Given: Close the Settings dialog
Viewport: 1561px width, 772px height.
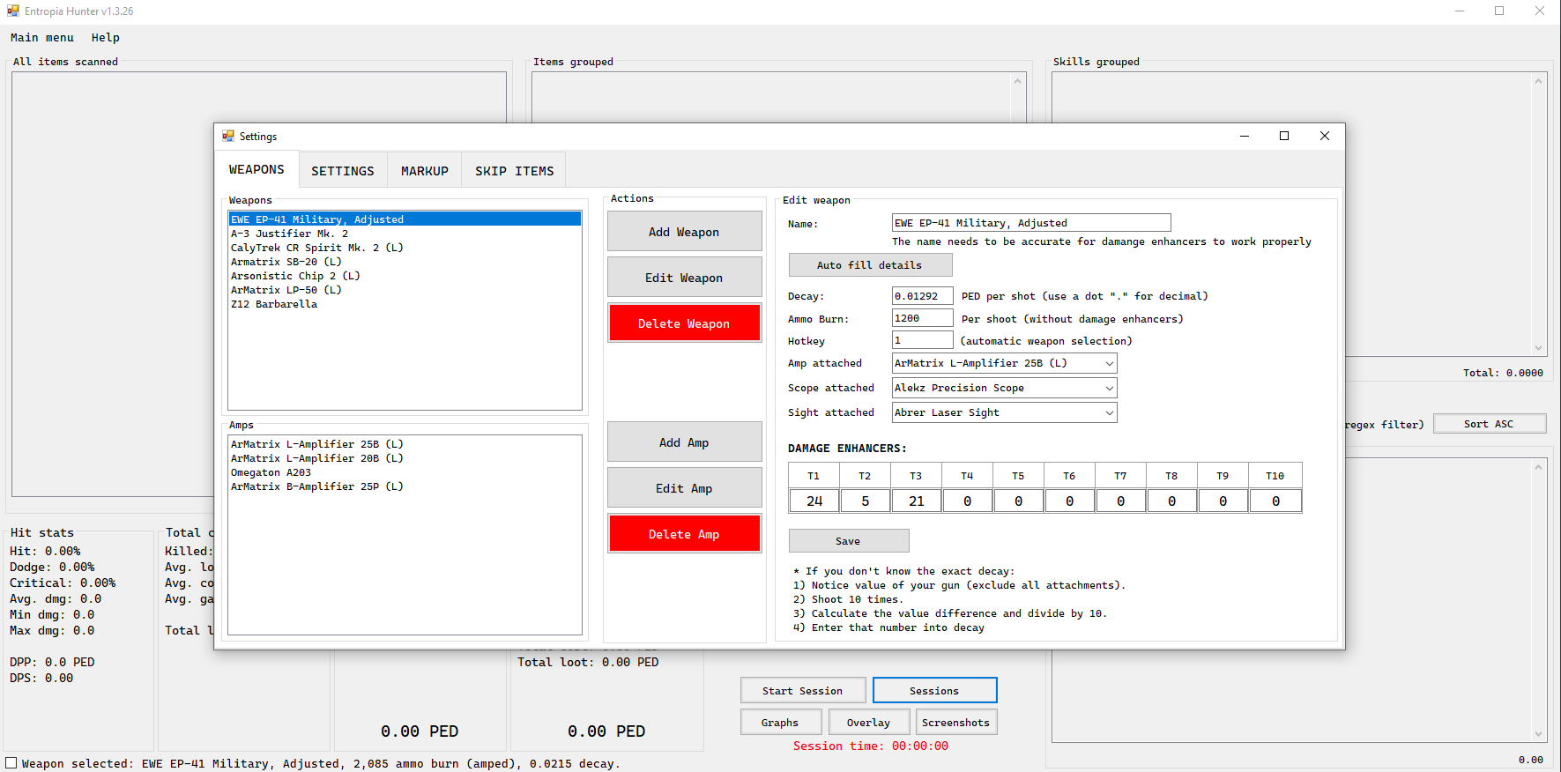Looking at the screenshot, I should click(1325, 136).
